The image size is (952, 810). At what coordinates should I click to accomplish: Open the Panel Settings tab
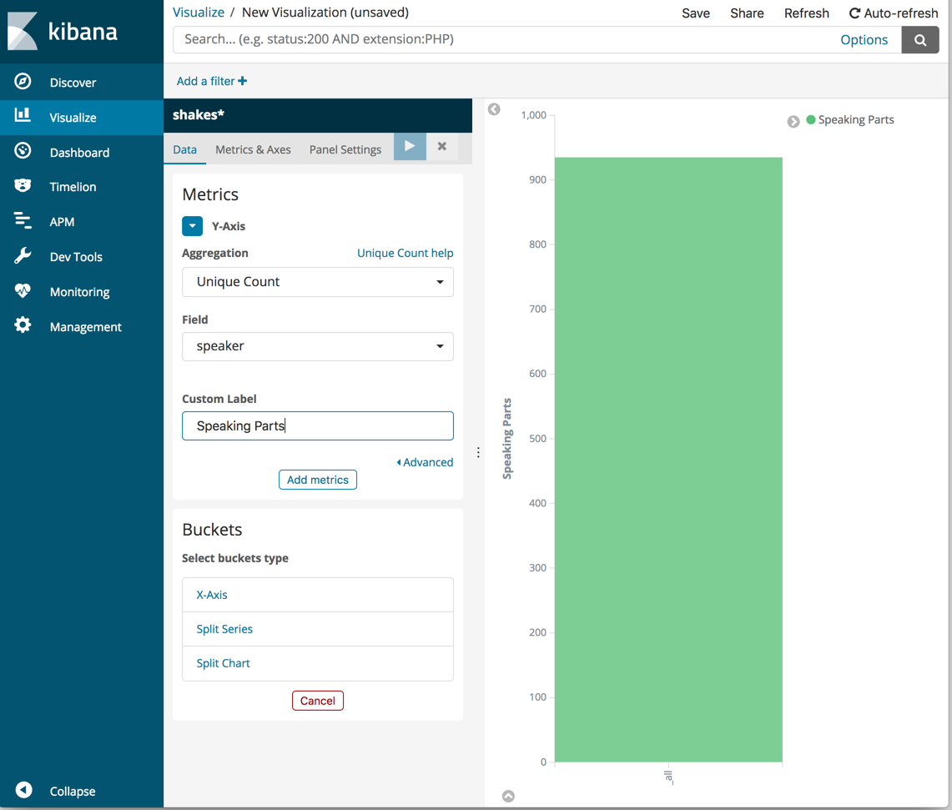[345, 149]
